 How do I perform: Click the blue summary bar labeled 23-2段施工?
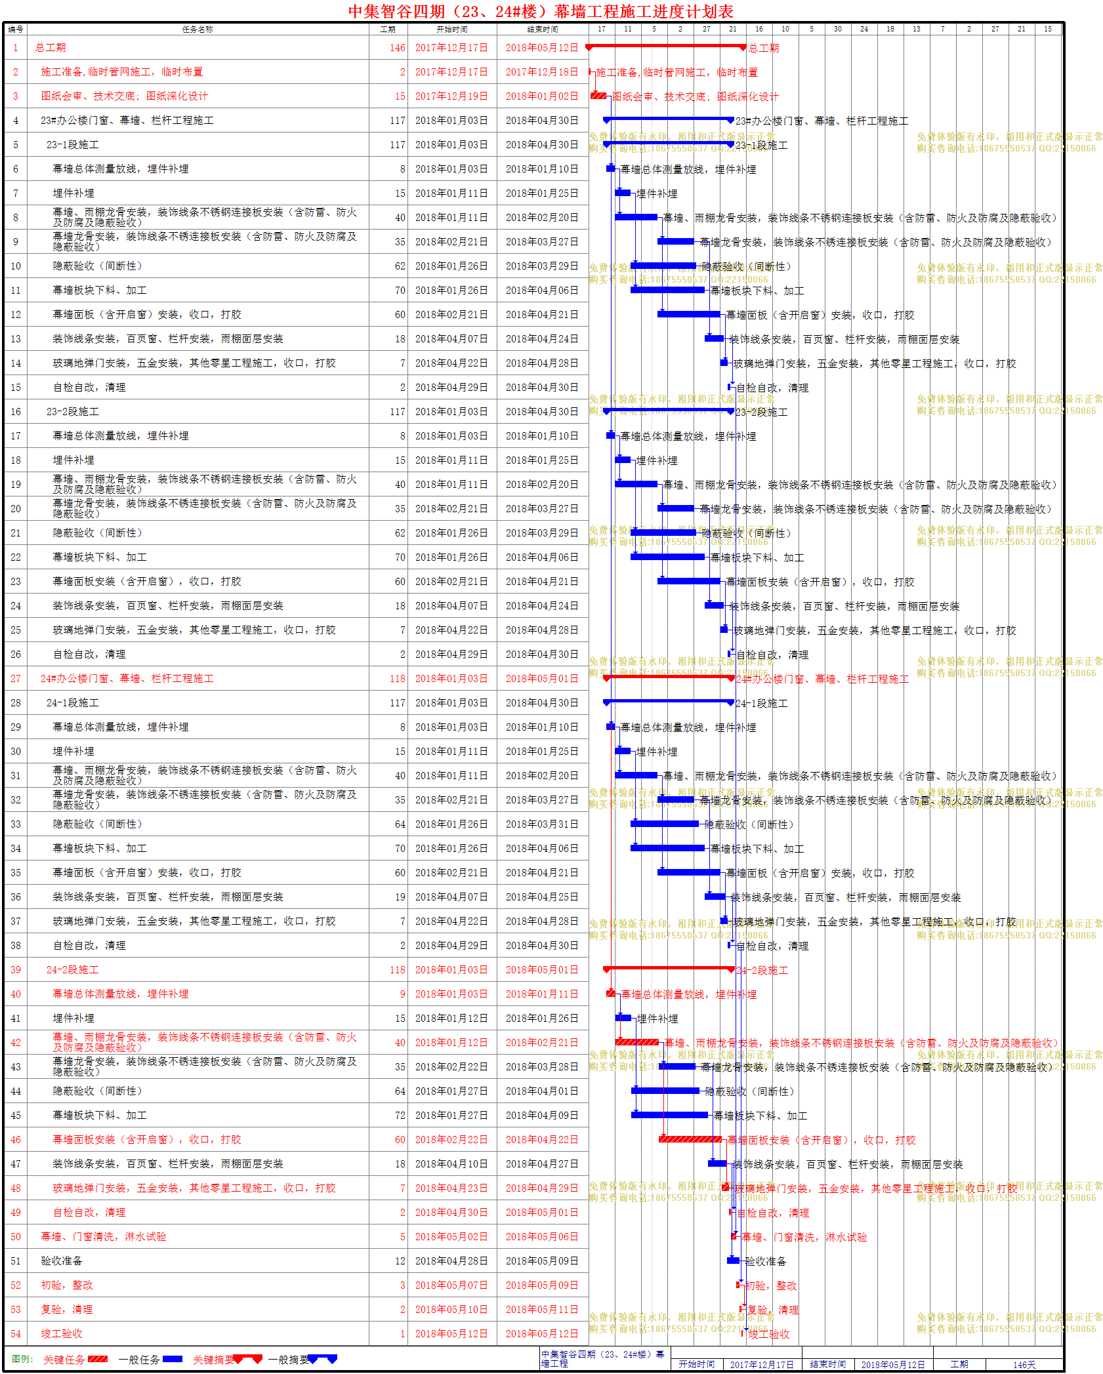669,411
